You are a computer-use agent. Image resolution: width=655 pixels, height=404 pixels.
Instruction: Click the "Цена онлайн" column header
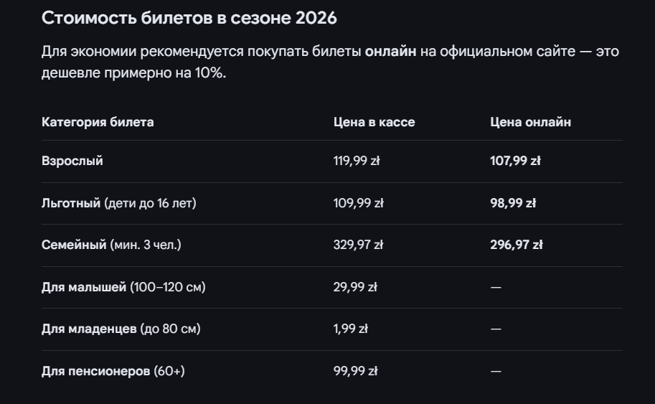coord(530,122)
